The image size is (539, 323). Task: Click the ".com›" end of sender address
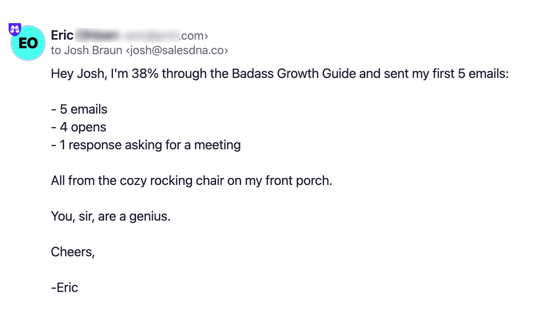(x=194, y=36)
